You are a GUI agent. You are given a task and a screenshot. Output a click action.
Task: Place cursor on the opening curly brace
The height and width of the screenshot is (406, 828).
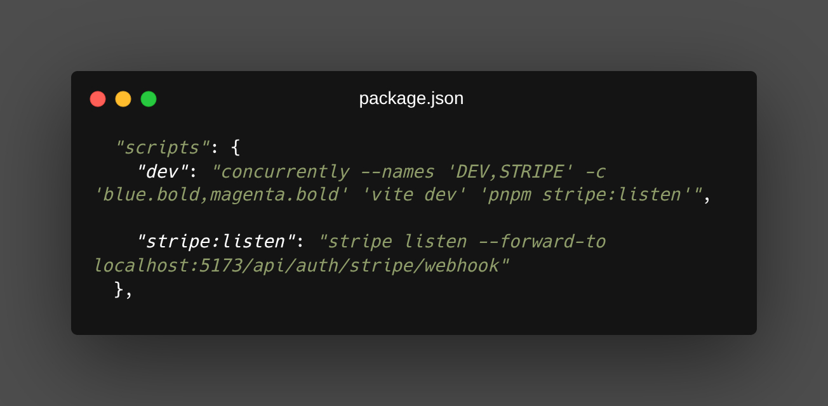pos(236,148)
